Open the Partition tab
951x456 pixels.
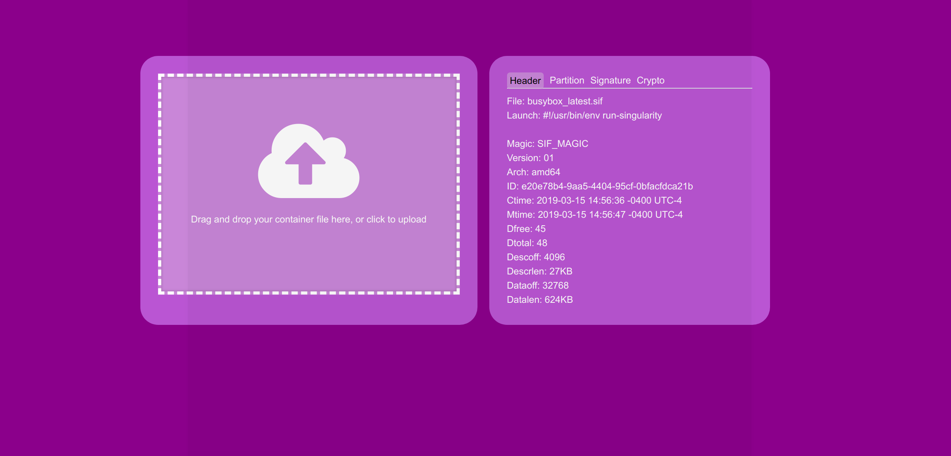(567, 80)
